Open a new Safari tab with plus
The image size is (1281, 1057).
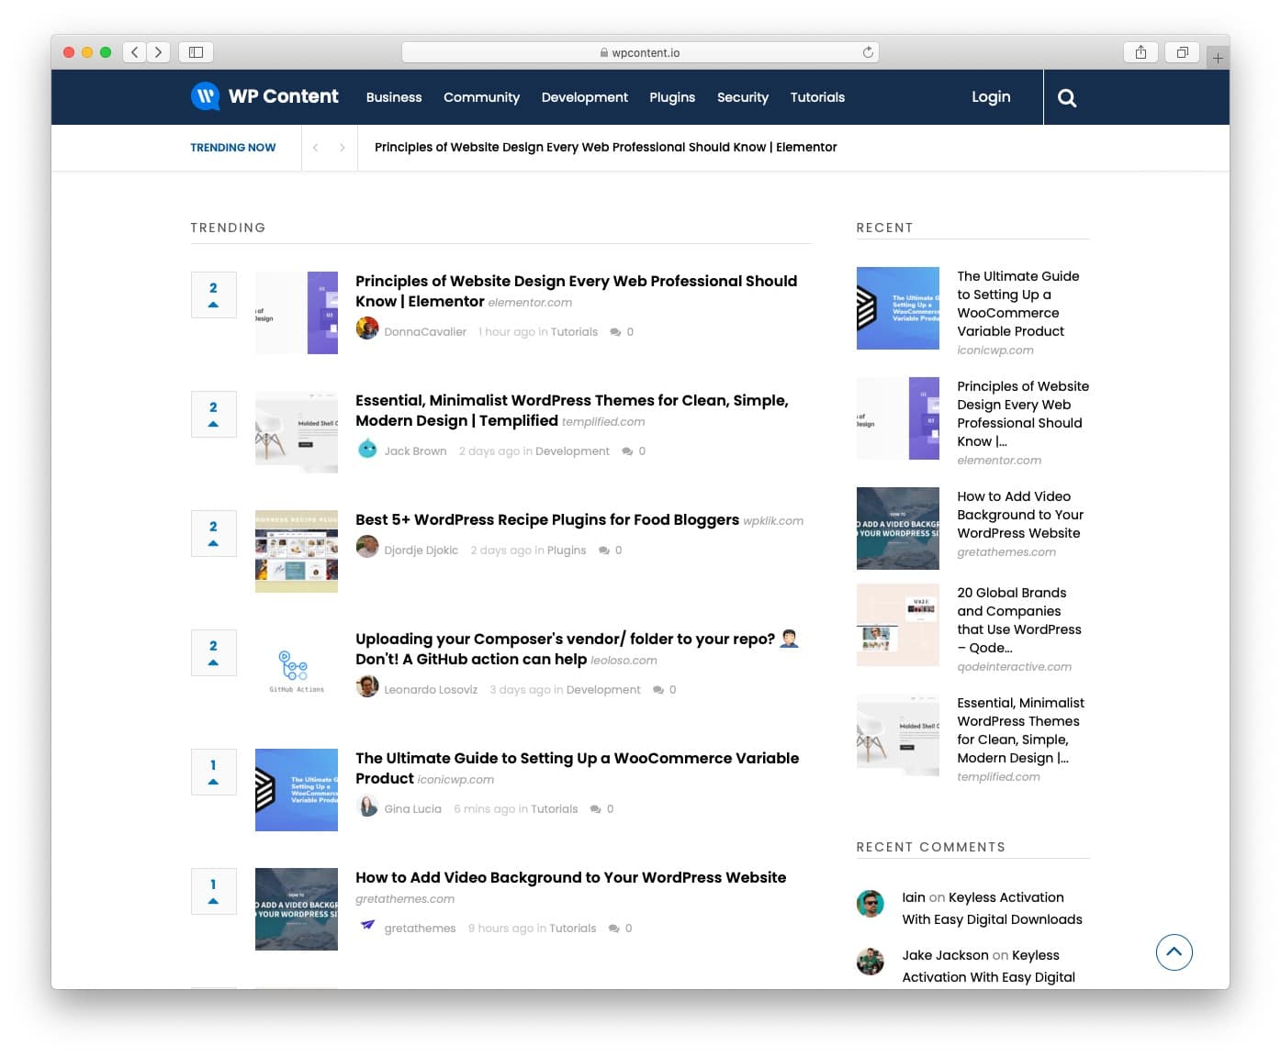tap(1218, 58)
